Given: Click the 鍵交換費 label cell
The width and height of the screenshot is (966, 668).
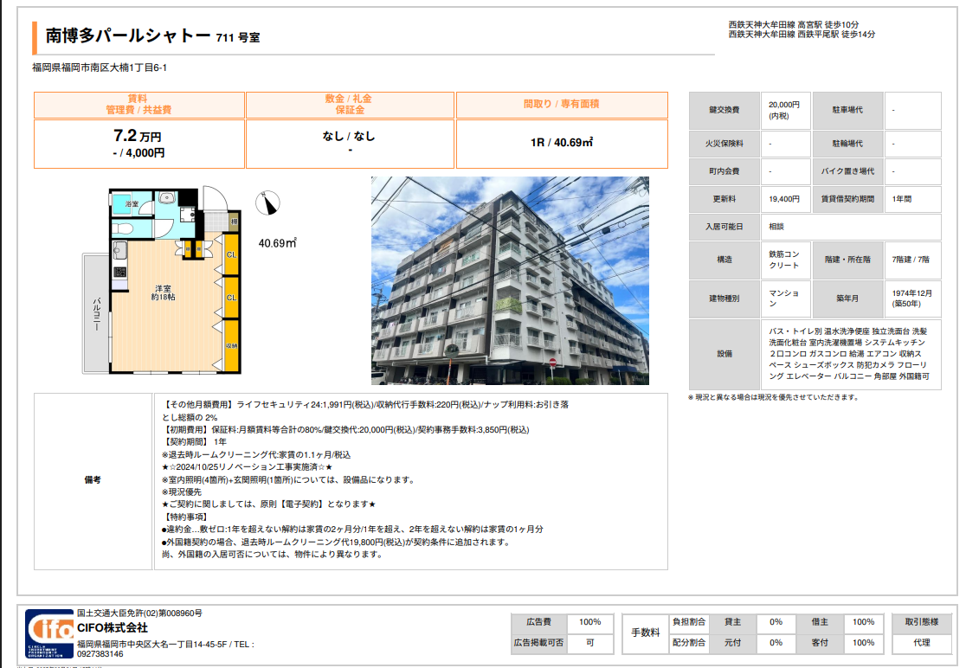Looking at the screenshot, I should pos(724,111).
